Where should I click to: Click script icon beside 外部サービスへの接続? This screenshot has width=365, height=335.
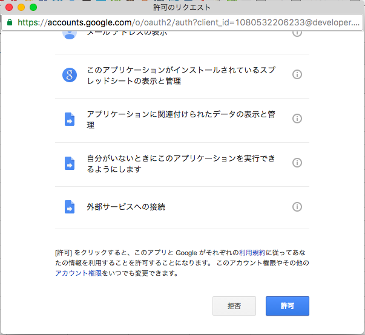70,207
